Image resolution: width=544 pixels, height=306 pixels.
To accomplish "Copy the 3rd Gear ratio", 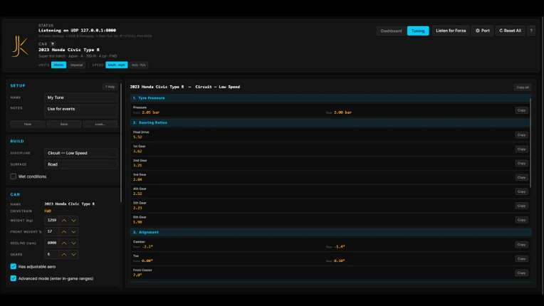I will coord(521,177).
